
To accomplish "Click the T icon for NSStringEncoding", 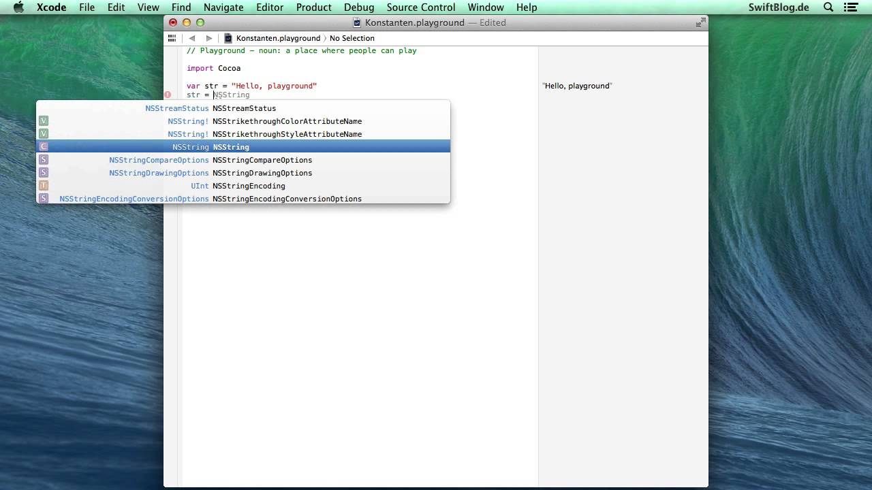I will pos(44,186).
